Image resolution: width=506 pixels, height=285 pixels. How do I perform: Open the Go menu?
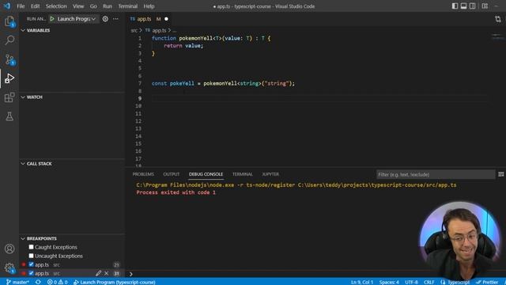coord(93,6)
